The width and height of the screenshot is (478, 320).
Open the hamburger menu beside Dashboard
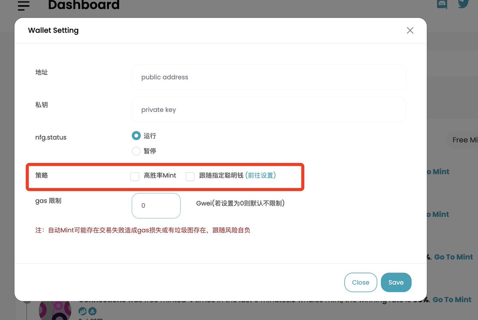pos(24,5)
